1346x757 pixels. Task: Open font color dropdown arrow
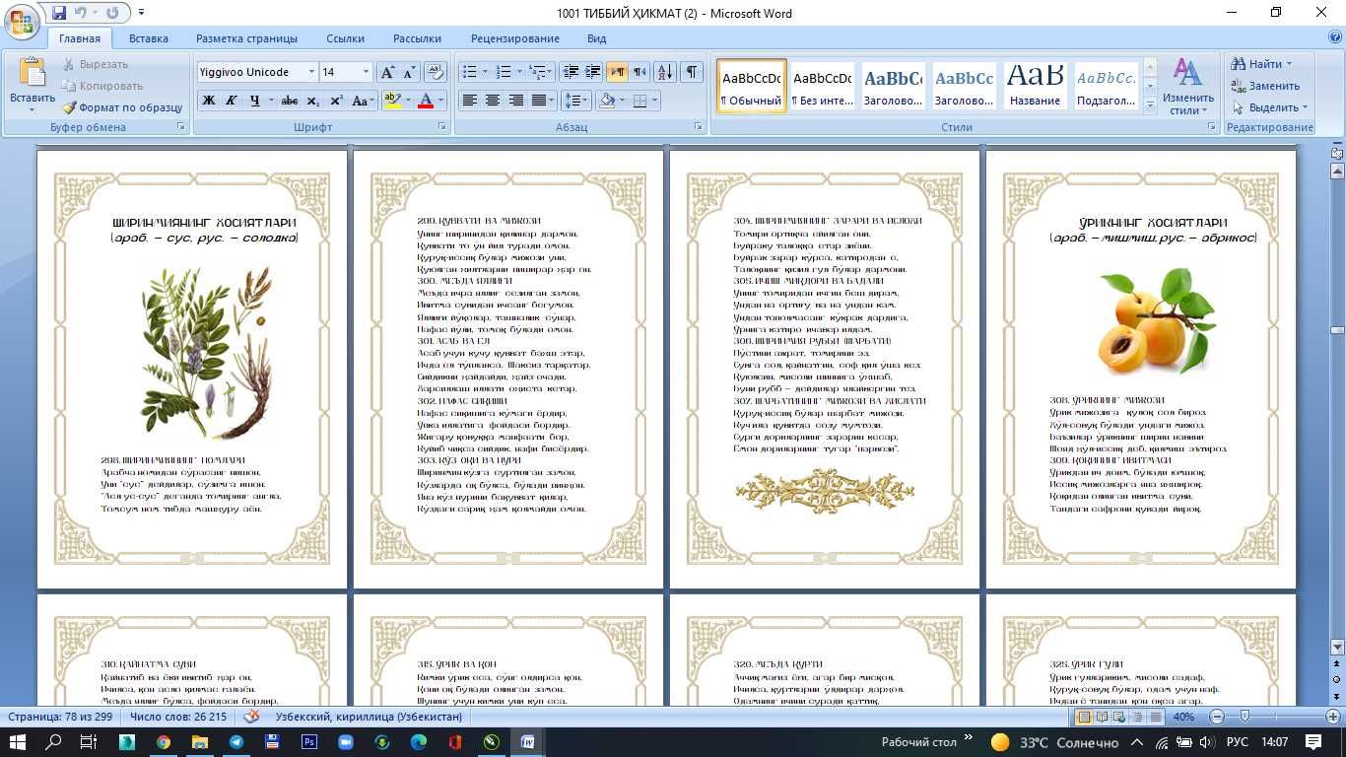point(440,101)
